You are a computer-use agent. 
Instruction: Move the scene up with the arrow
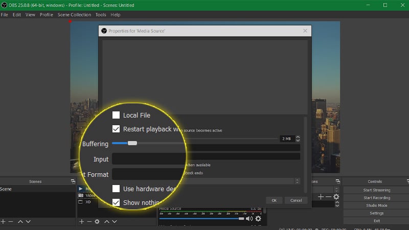20,221
